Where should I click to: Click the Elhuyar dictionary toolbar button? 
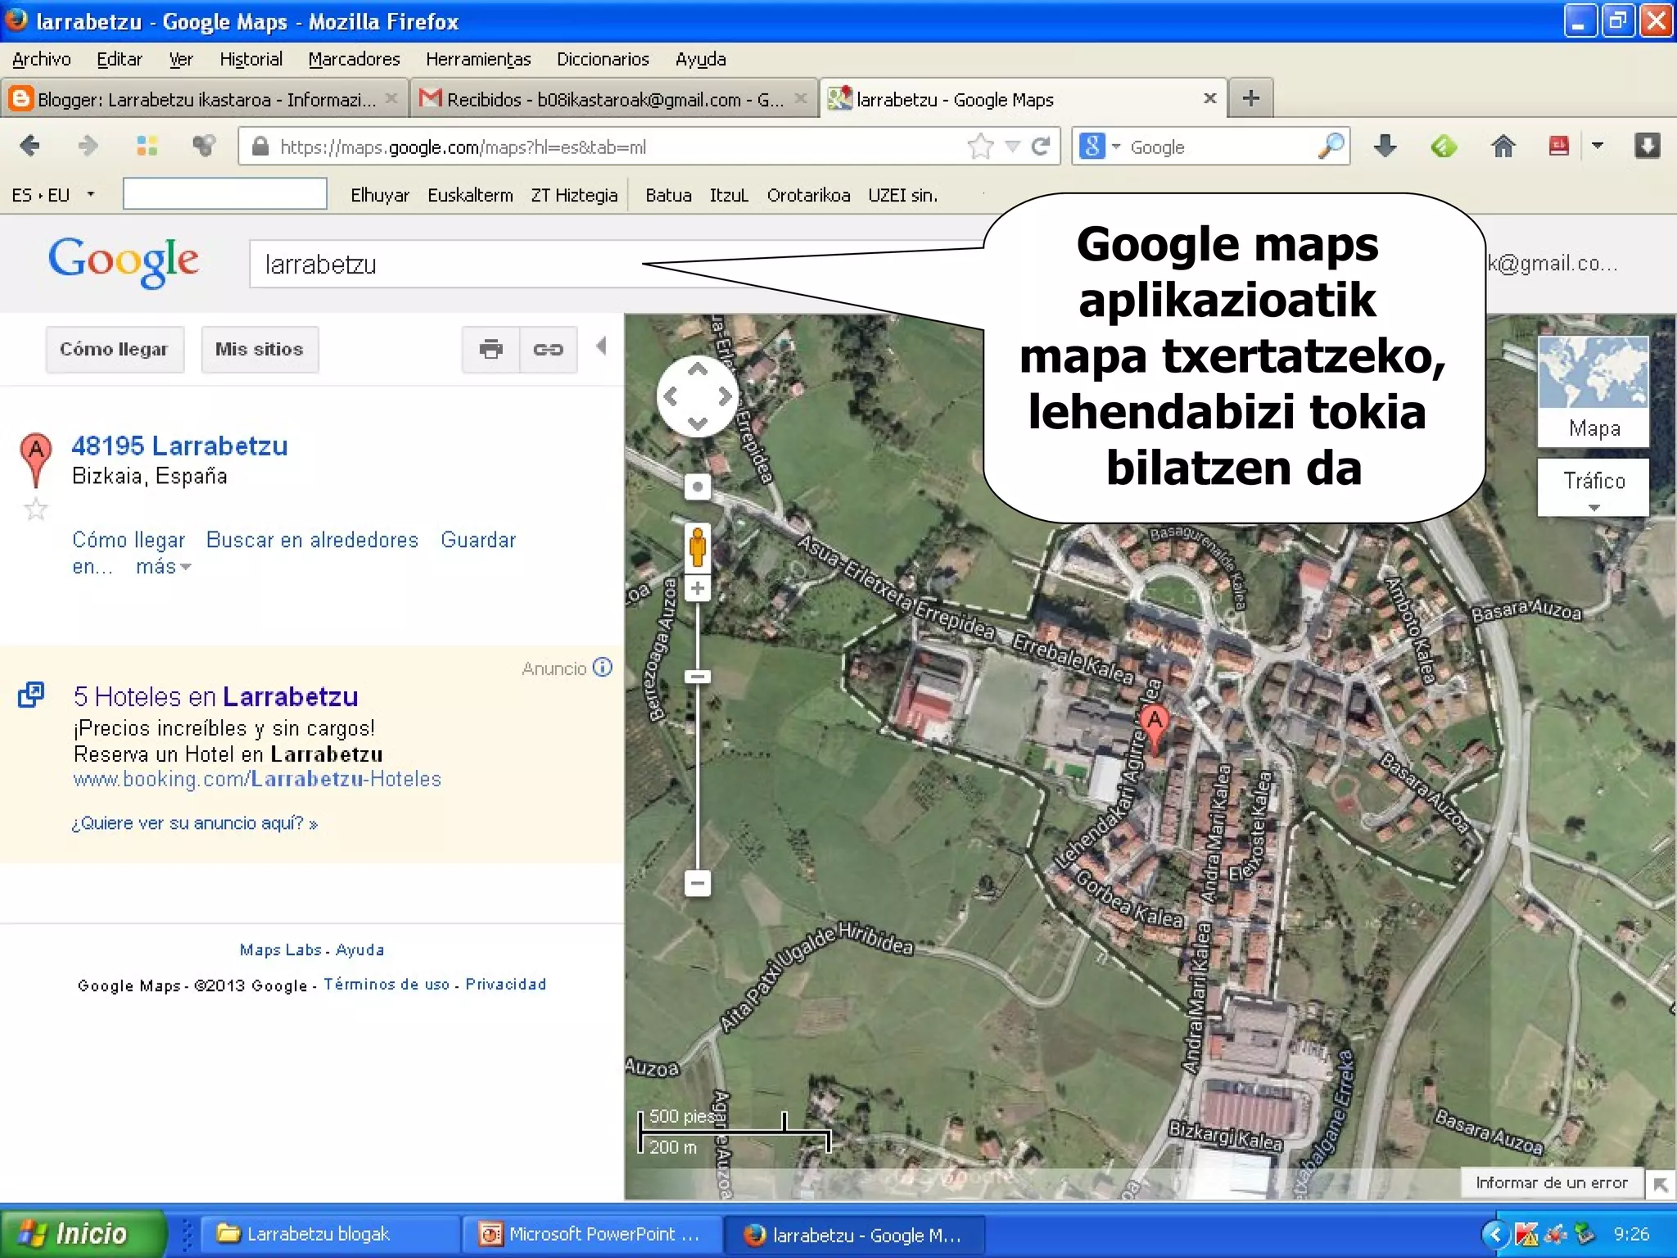click(x=379, y=195)
